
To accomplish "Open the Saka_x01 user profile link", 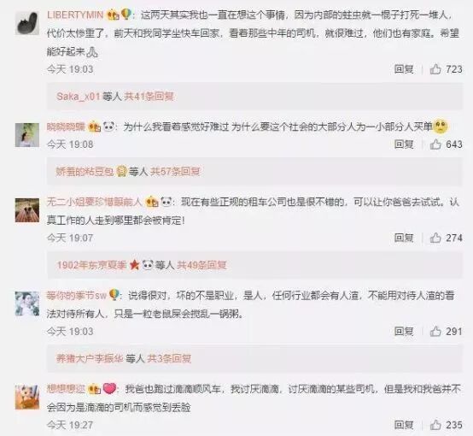I will click(x=79, y=97).
